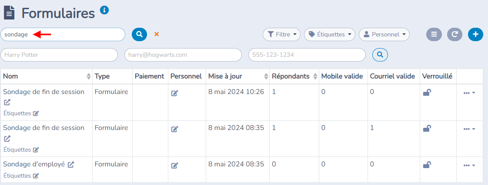Open external link for second Sondage de fin de session

[7, 139]
